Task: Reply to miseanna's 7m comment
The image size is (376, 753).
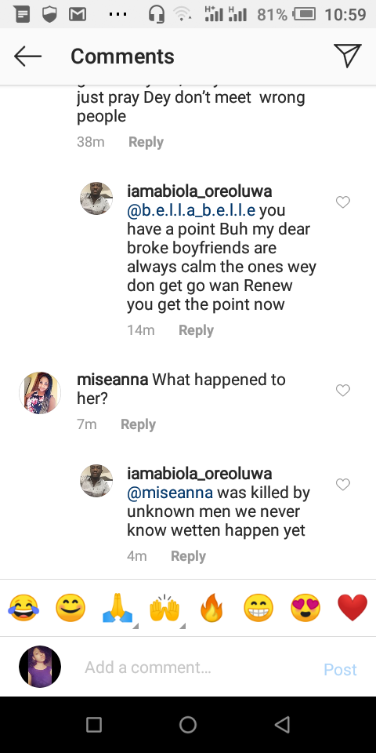Action: coord(138,424)
